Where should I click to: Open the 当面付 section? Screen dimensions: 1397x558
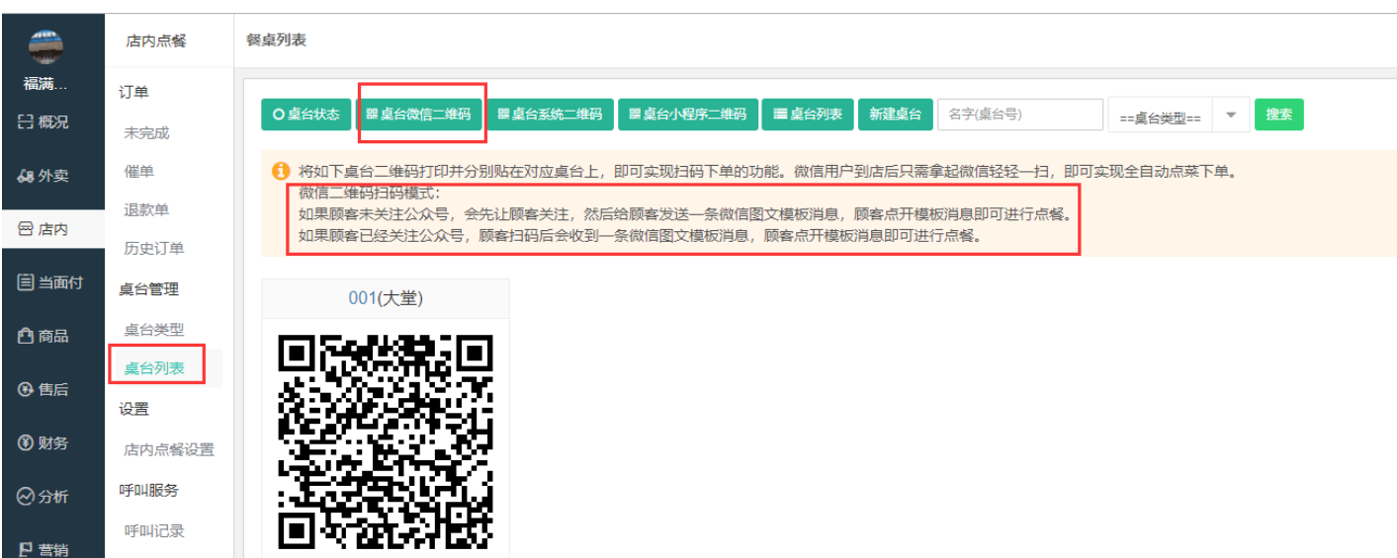50,282
